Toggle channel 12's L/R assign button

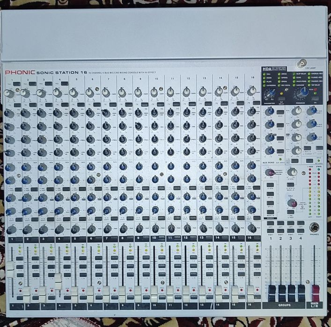tap(193, 274)
